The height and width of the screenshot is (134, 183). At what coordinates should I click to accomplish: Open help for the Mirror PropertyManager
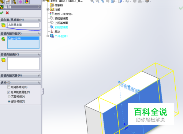tap(39, 7)
